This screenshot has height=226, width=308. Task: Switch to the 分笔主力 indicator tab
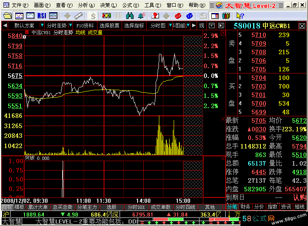[87, 207]
